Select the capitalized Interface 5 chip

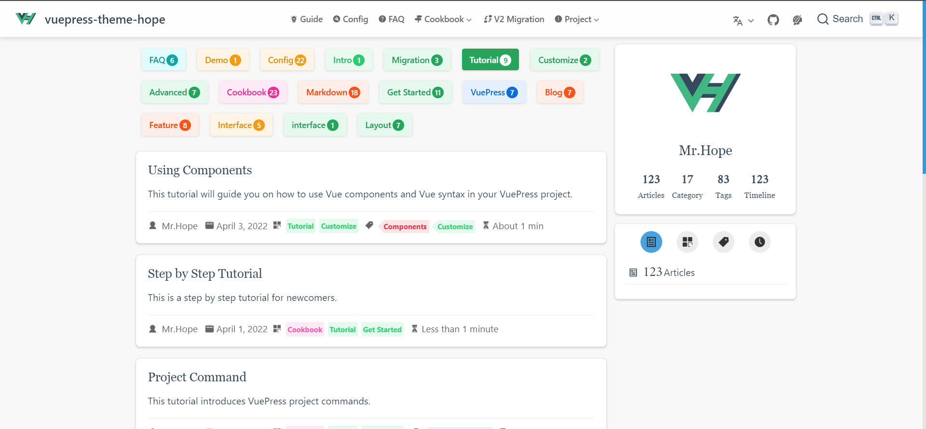[241, 125]
